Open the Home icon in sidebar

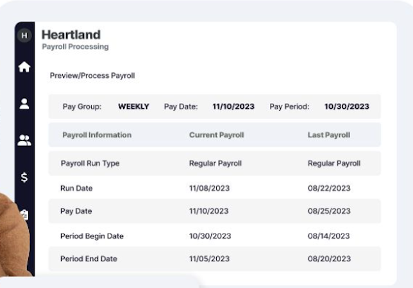(x=24, y=67)
